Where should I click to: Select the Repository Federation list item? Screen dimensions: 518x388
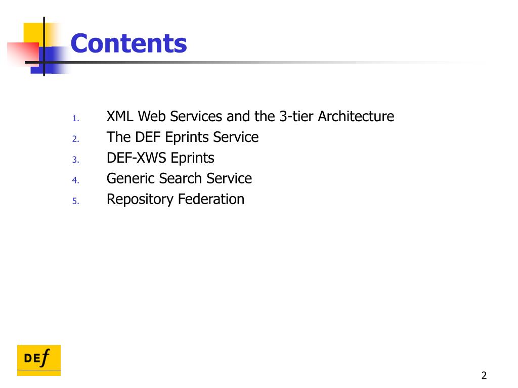pyautogui.click(x=176, y=199)
